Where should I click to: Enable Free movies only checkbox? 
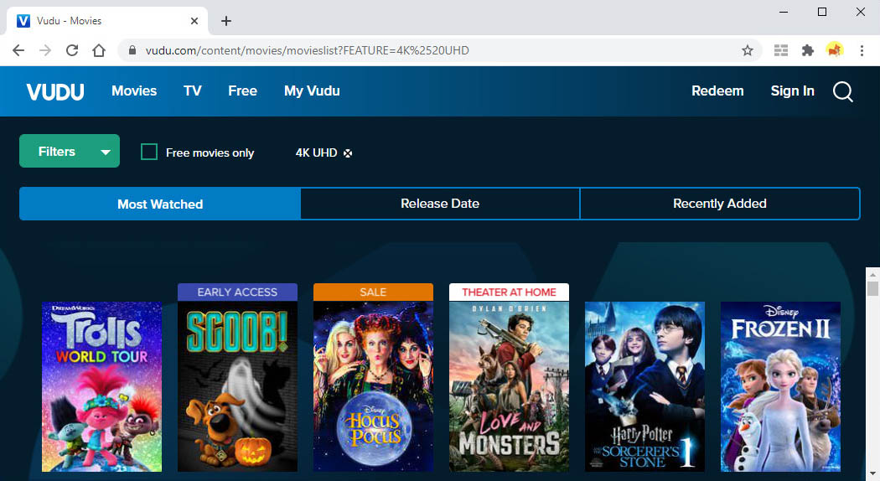148,153
